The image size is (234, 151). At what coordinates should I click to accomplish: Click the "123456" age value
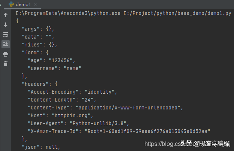tap(61, 60)
